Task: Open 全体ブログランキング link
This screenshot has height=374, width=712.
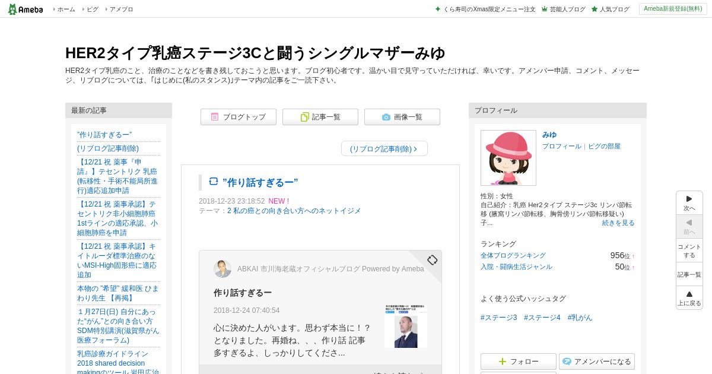Action: point(513,255)
